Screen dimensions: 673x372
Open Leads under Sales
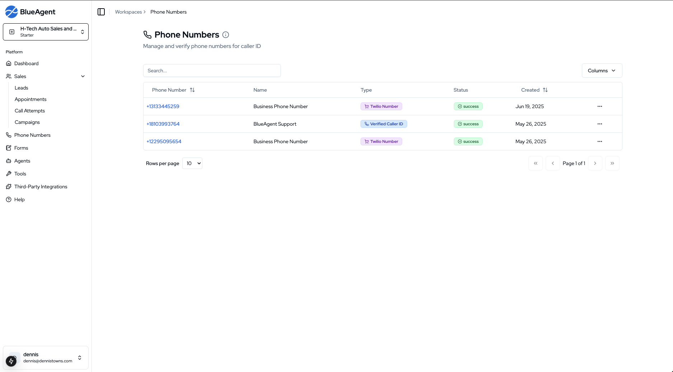pos(22,88)
